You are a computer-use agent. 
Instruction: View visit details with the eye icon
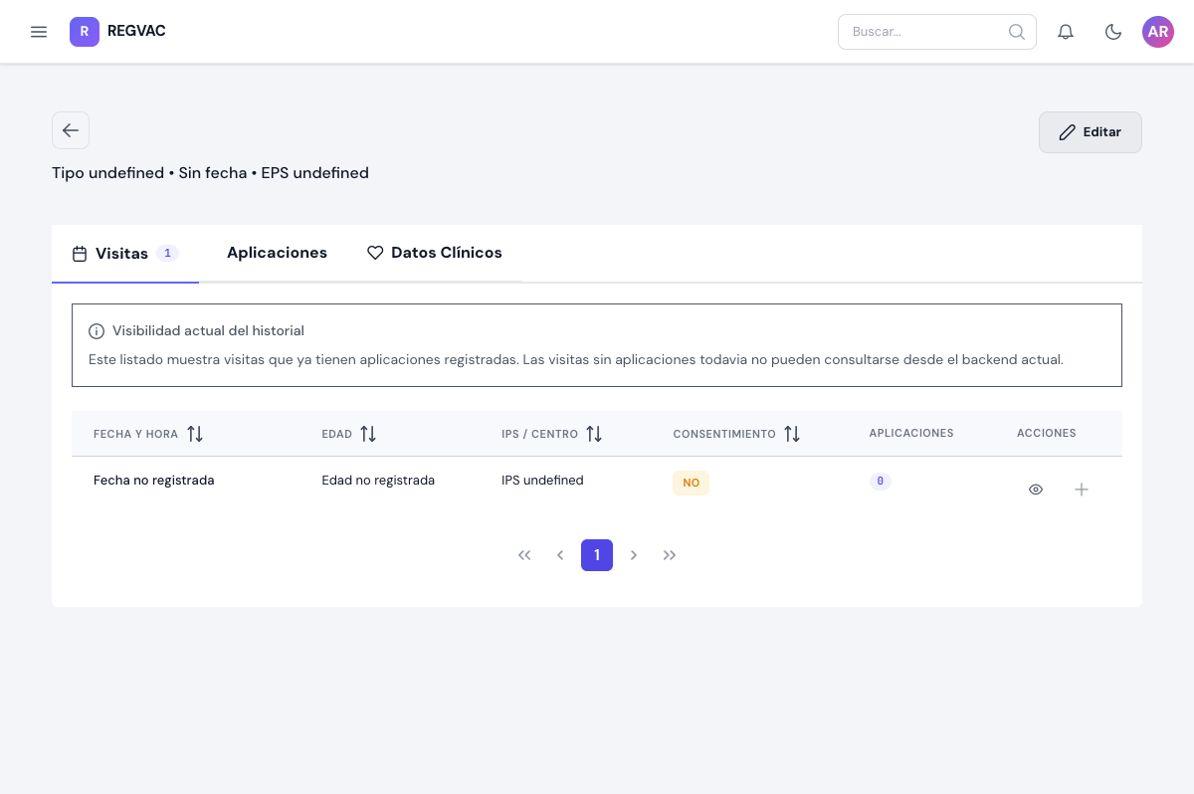click(x=1036, y=490)
